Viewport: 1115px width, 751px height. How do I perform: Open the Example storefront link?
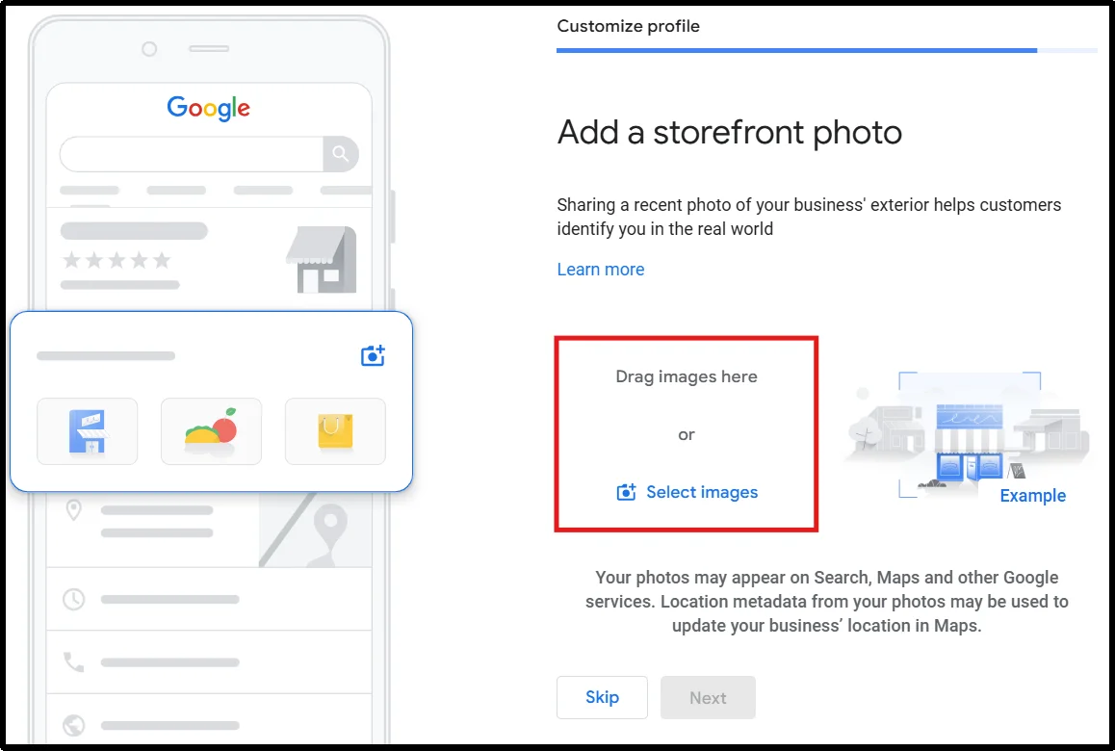pos(1032,496)
